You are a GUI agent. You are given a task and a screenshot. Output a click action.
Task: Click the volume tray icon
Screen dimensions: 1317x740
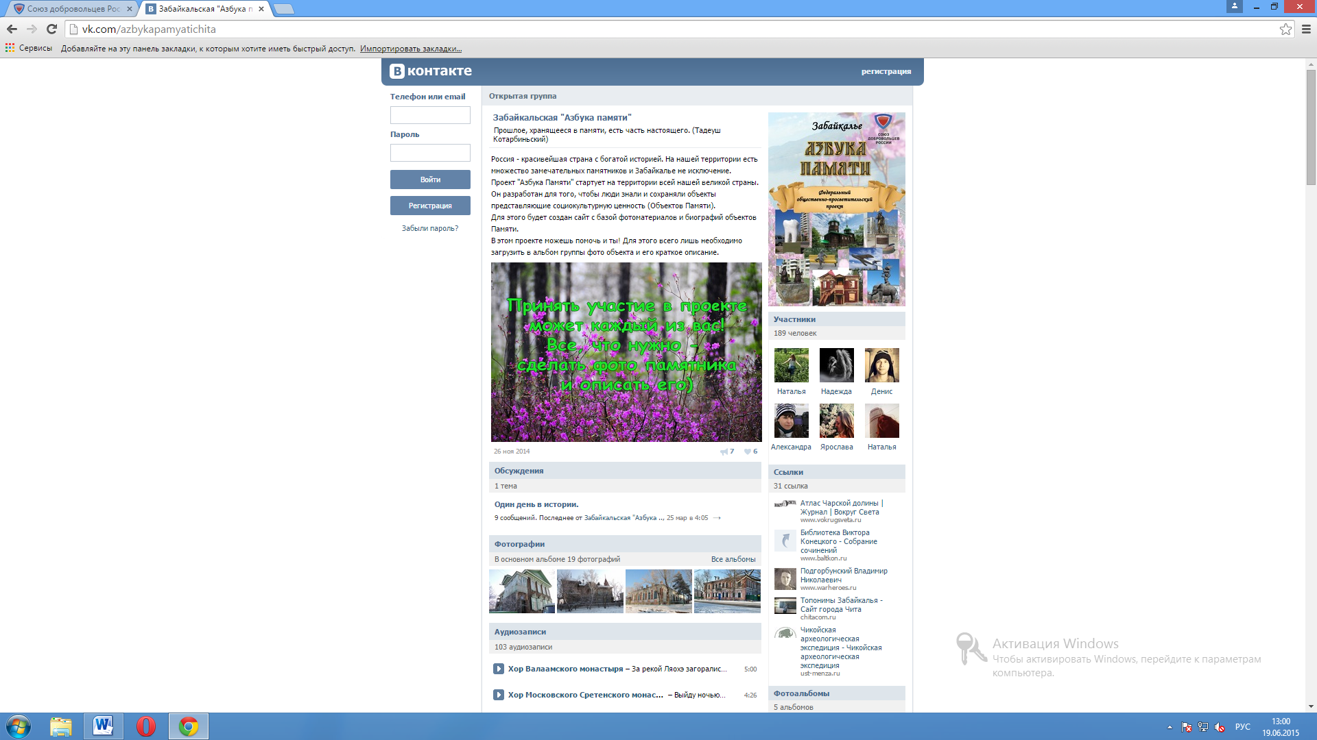[x=1220, y=727]
